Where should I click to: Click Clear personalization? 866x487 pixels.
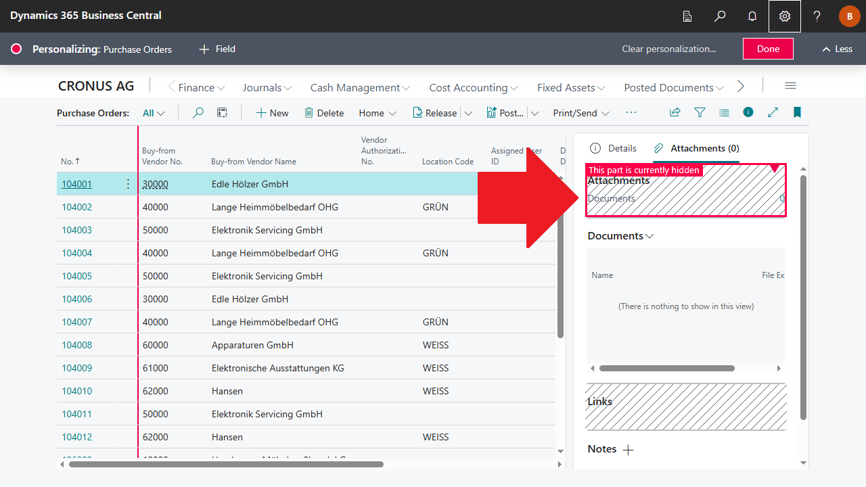668,49
